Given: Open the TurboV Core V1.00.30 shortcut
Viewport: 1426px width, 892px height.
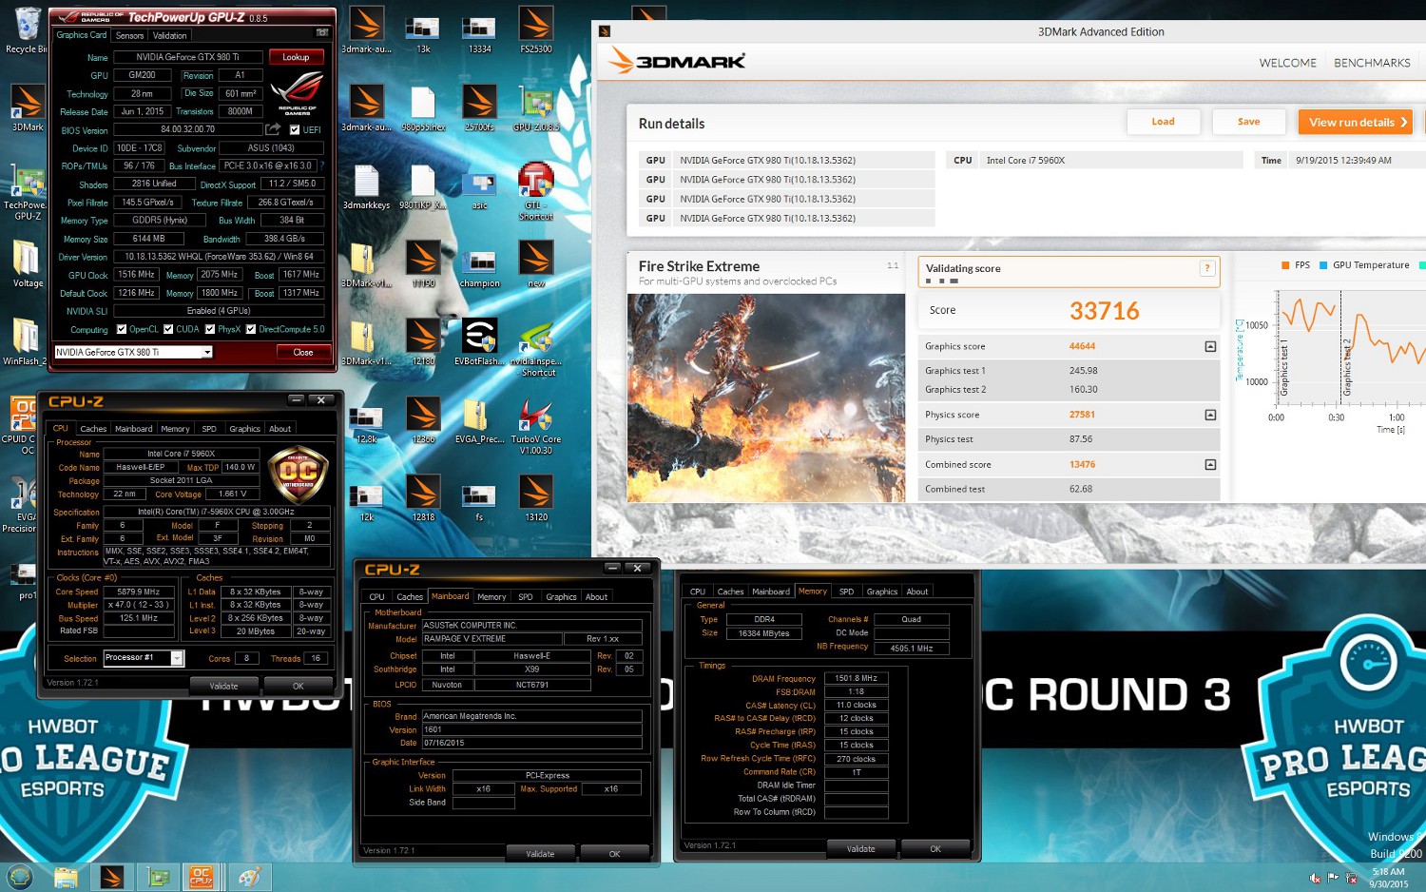Looking at the screenshot, I should click(536, 425).
